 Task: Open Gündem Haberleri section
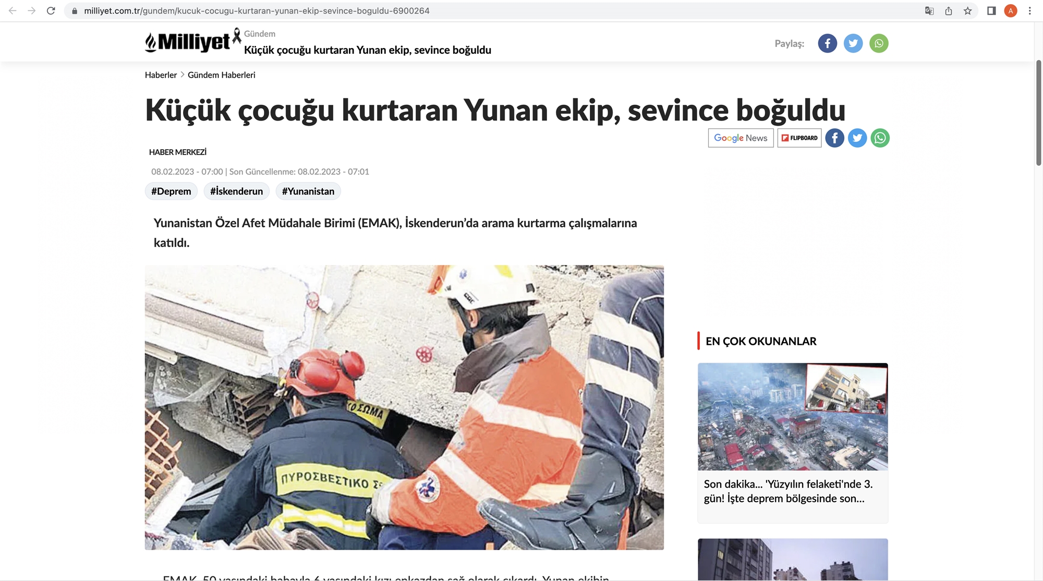[221, 75]
